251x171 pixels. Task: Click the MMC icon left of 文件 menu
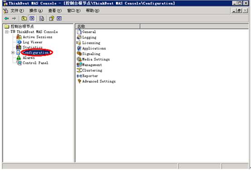pyautogui.click(x=6, y=11)
